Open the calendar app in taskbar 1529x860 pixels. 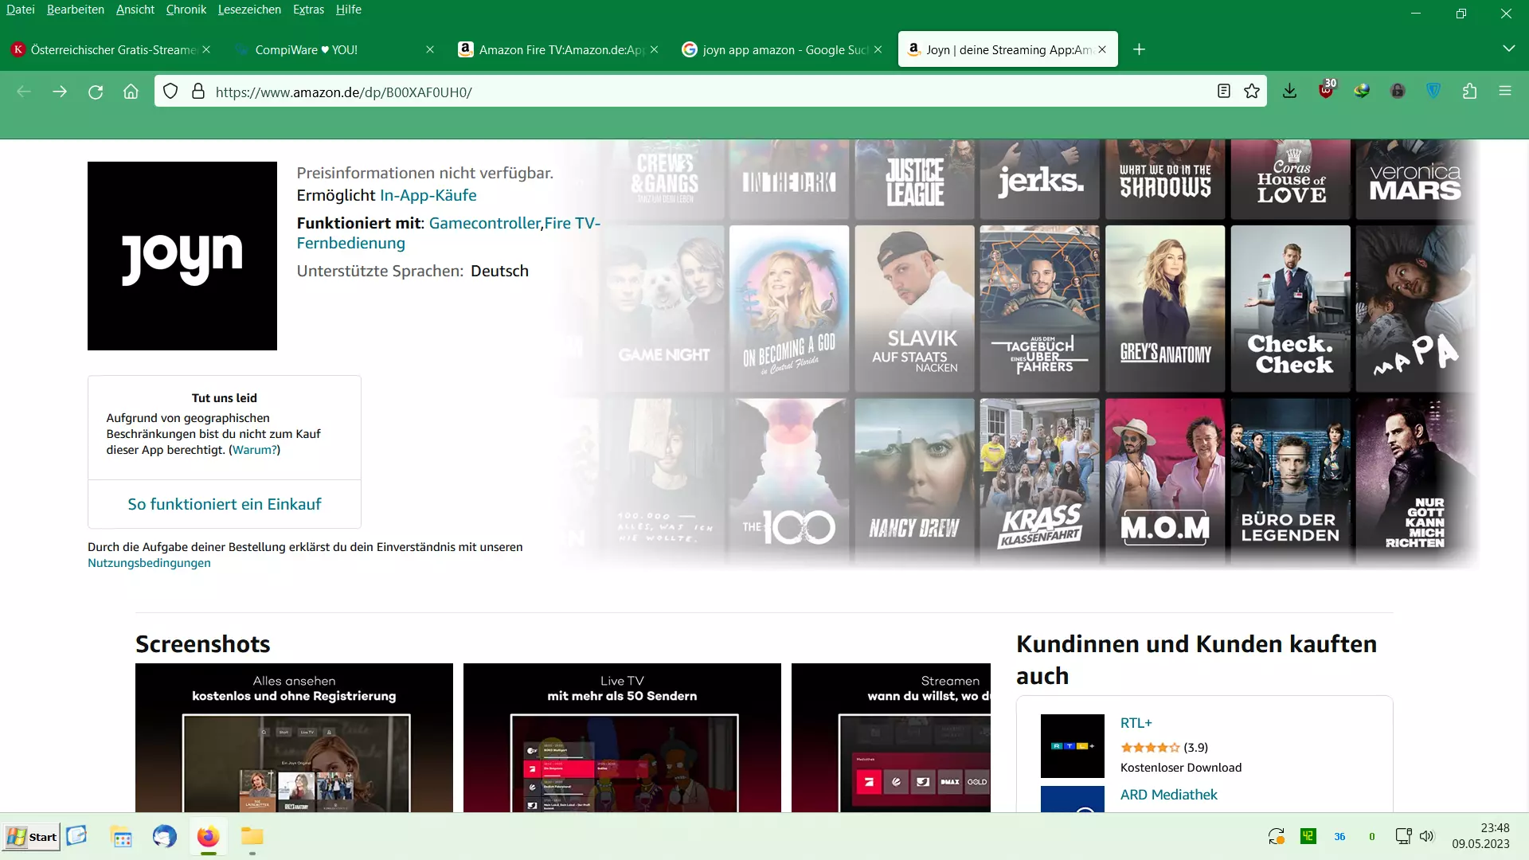coord(122,837)
